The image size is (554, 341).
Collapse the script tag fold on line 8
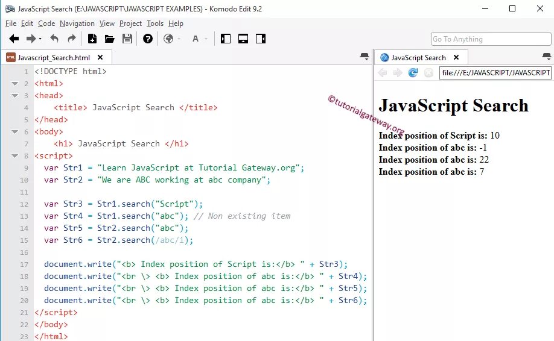[x=14, y=156]
